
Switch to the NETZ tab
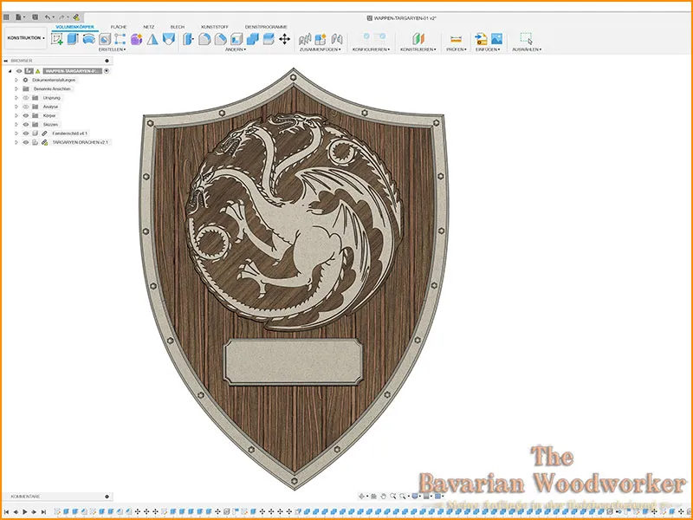(148, 27)
